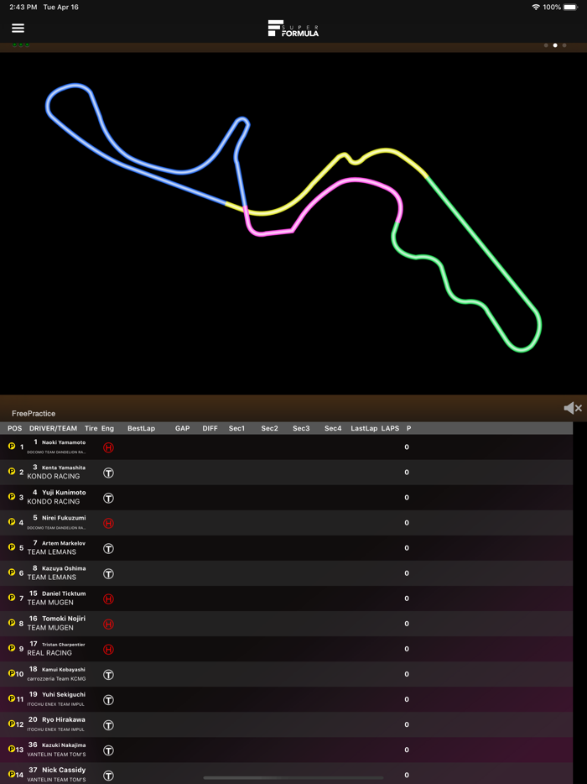Image resolution: width=587 pixels, height=784 pixels.
Task: Tap Toyota engine icon for Kamui Kobayashi
Action: 108,675
